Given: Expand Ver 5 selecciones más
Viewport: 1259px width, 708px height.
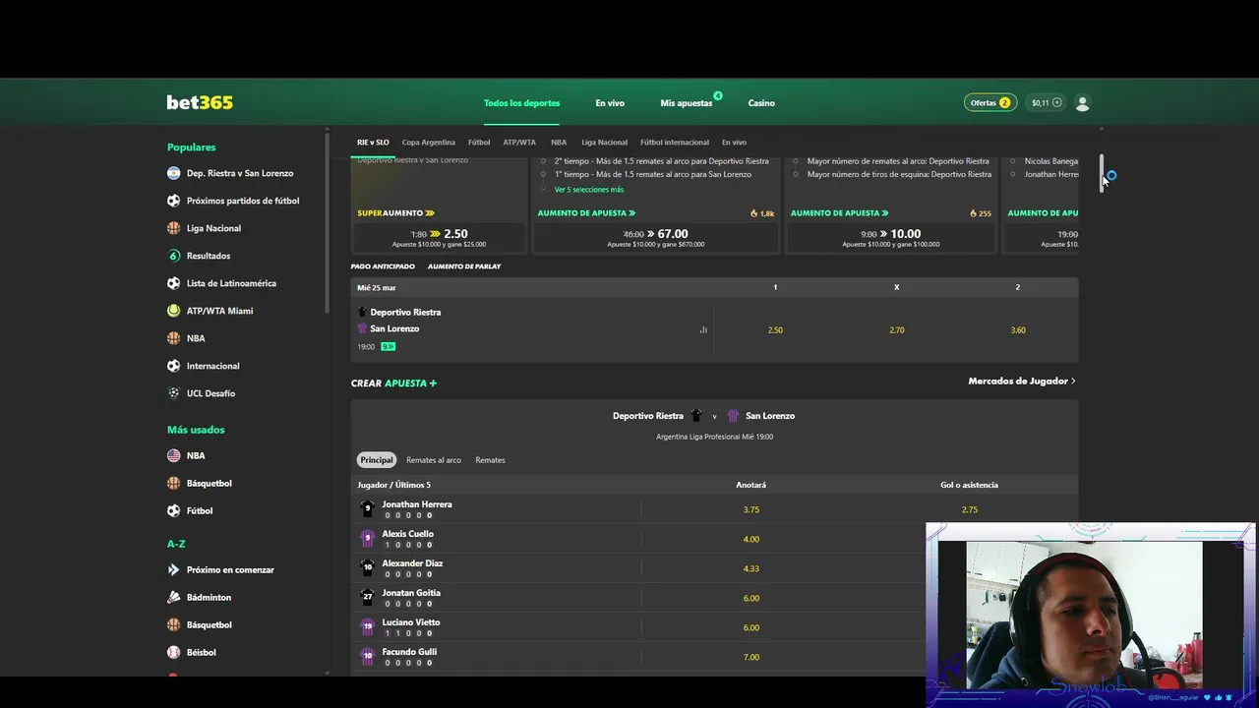Looking at the screenshot, I should click(588, 190).
